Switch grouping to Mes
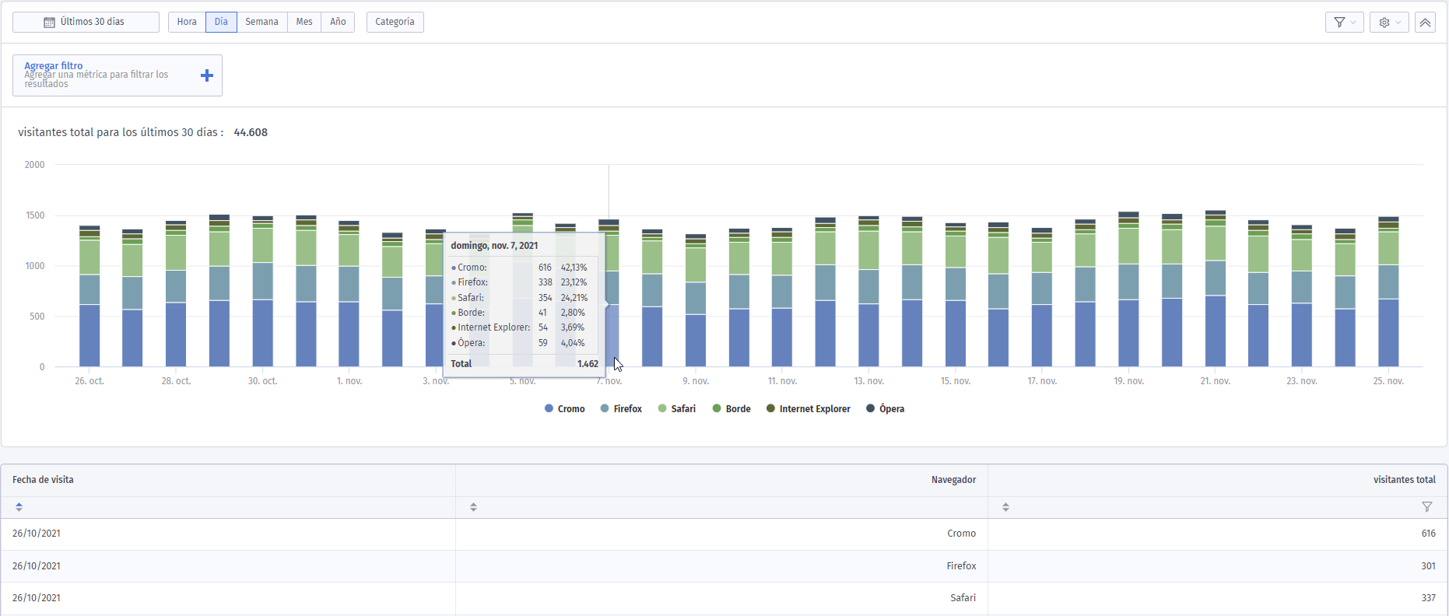This screenshot has height=616, width=1449. tap(304, 22)
